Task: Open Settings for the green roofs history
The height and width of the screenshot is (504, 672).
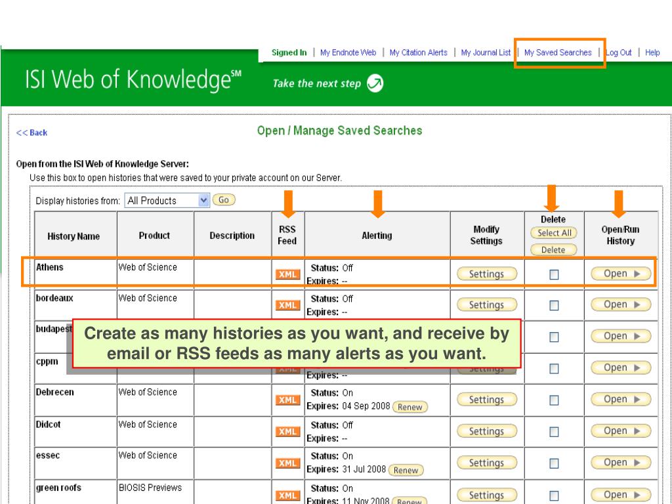Action: (487, 495)
